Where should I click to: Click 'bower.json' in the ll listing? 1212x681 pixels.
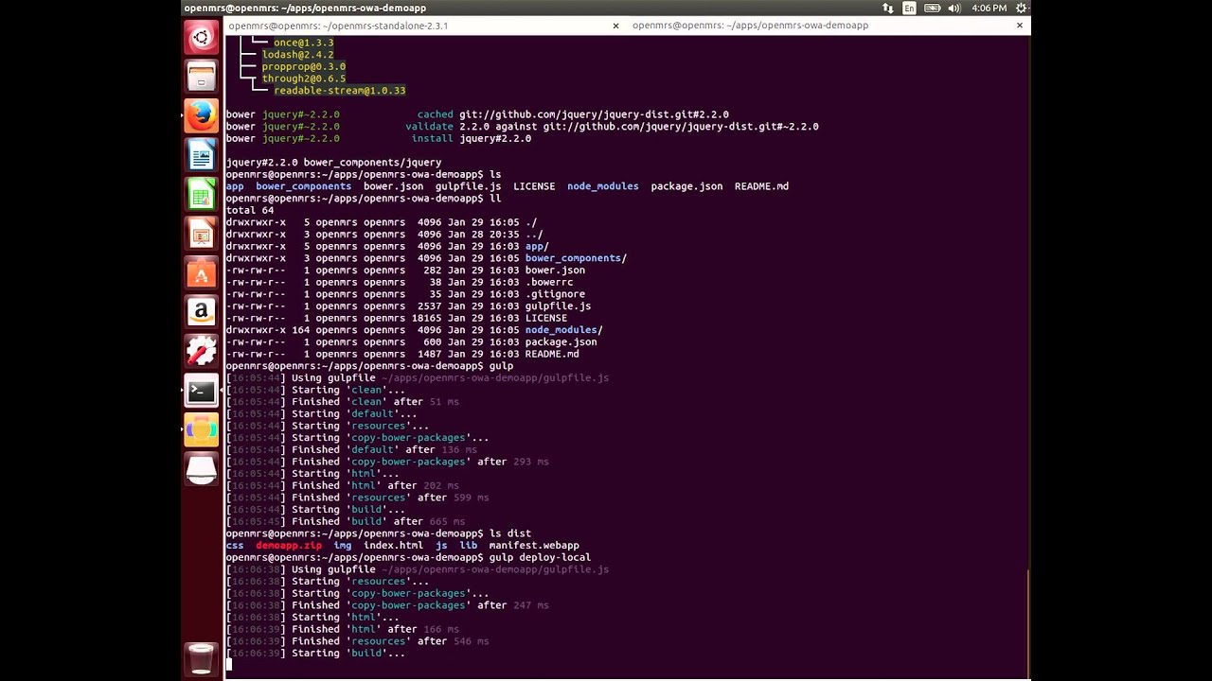tap(555, 270)
